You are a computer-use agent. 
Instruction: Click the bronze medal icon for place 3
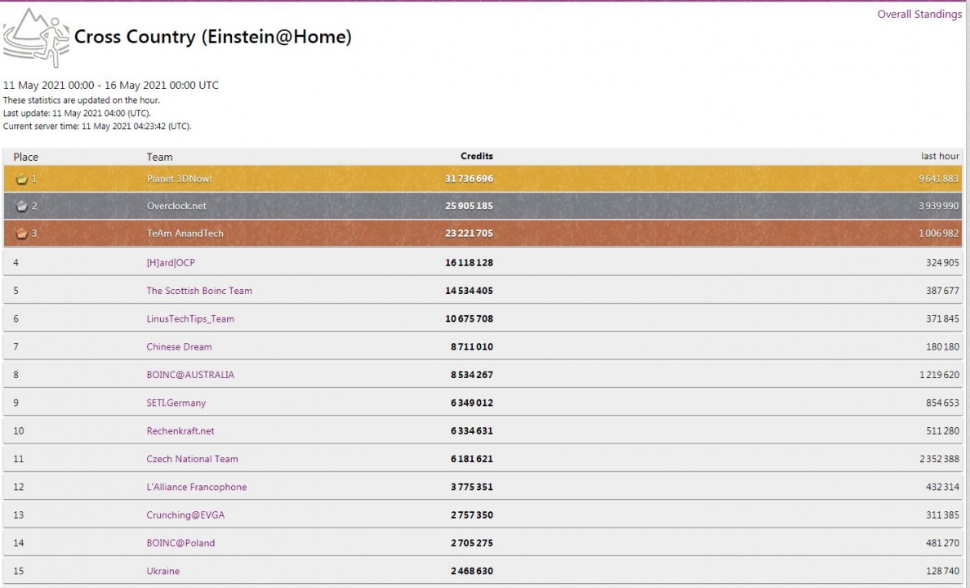(22, 234)
